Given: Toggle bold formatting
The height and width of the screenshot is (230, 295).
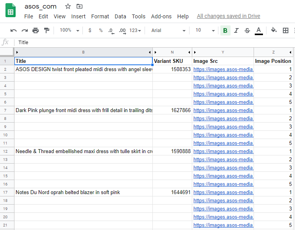Looking at the screenshot, I should 225,30.
